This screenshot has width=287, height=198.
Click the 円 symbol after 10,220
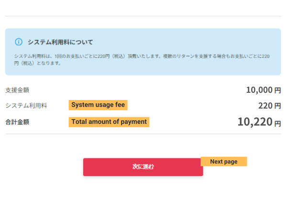(x=278, y=123)
